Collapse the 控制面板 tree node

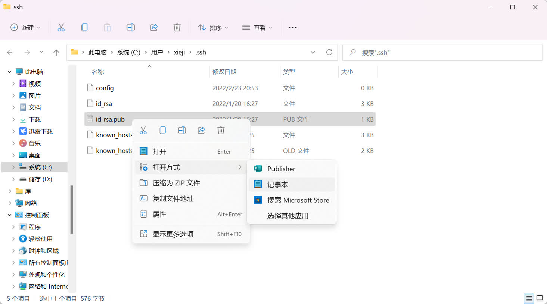(x=10, y=215)
